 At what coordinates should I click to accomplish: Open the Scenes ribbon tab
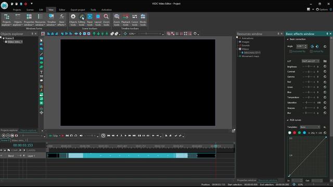click(30, 10)
